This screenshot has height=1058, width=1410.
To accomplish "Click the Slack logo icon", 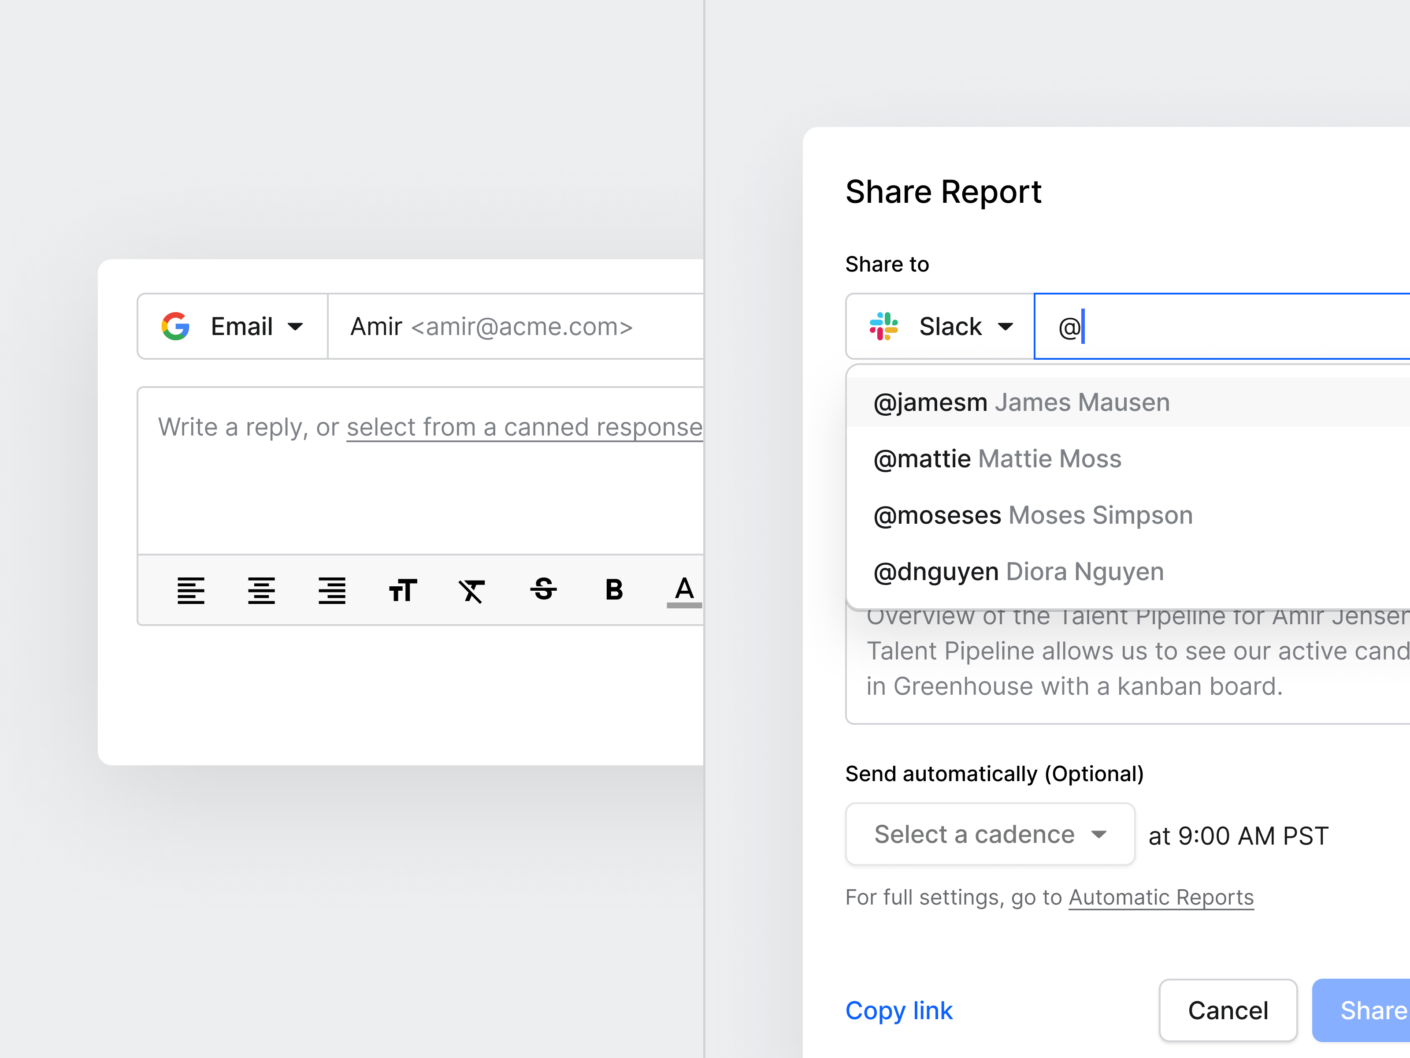I will pos(884,327).
